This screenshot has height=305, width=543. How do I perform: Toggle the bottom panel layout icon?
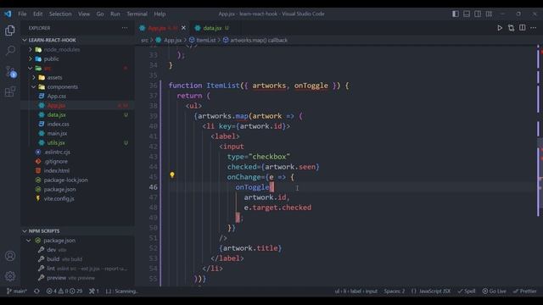[x=467, y=14]
